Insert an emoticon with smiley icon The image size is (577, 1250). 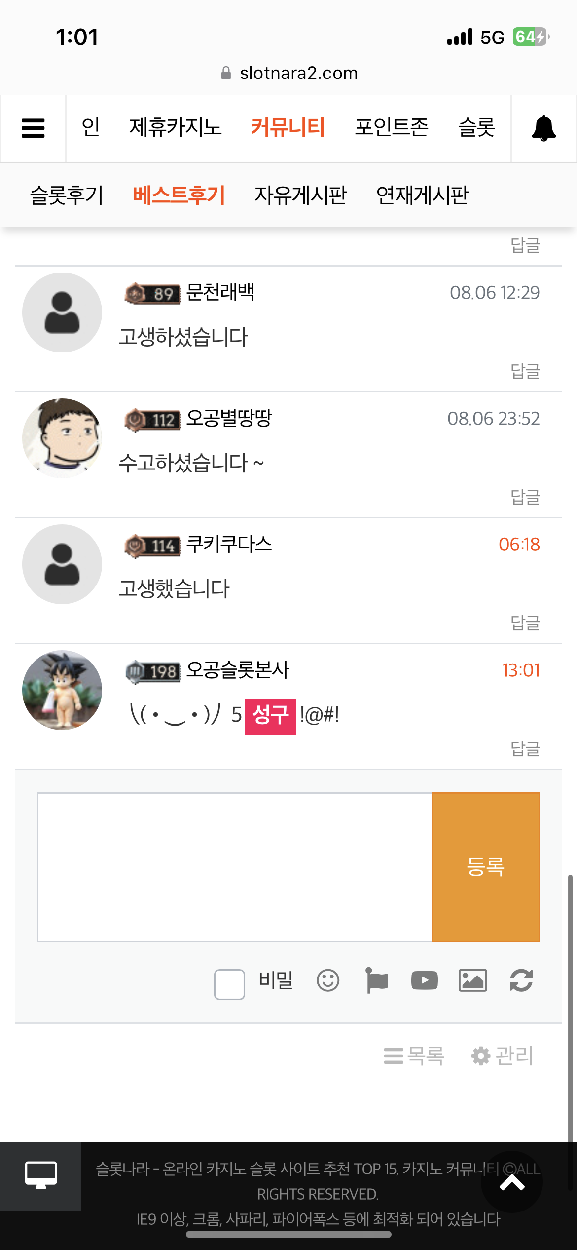pyautogui.click(x=328, y=980)
